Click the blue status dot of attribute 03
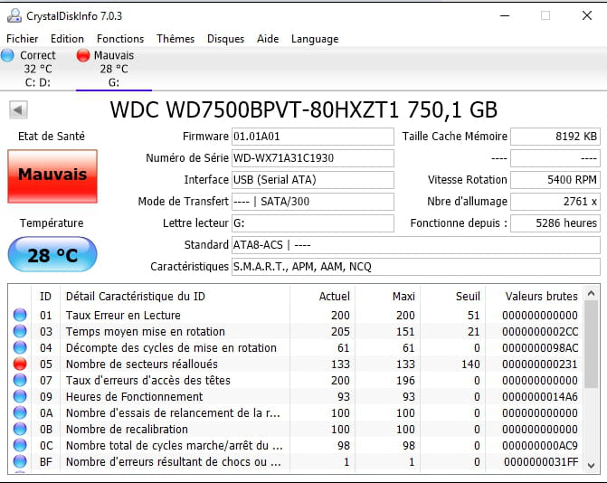The image size is (607, 483). (x=20, y=331)
